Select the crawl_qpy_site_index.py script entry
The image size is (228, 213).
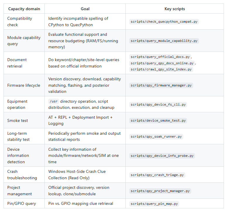pyautogui.click(x=161, y=69)
